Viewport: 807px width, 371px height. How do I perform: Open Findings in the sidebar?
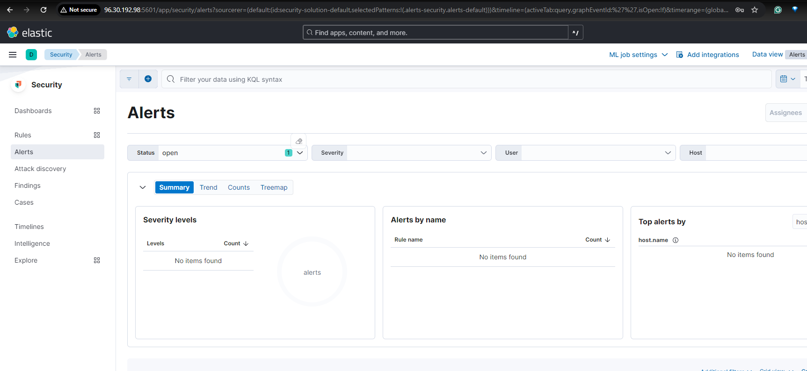(28, 185)
